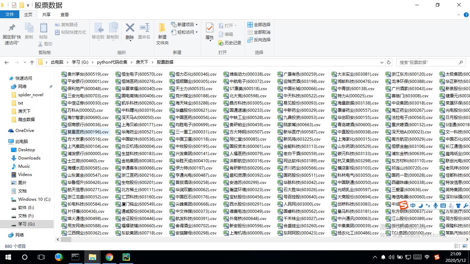Refresh the 股票数据 folder view
This screenshot has height=264, width=470.
[389, 62]
